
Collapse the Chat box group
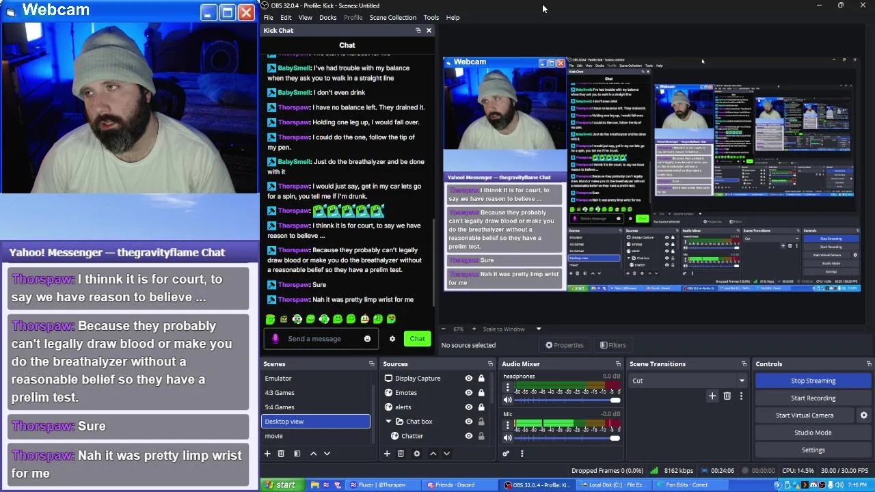[388, 422]
